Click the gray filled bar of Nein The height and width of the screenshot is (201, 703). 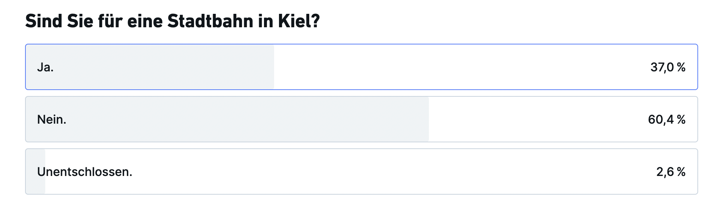click(x=227, y=119)
